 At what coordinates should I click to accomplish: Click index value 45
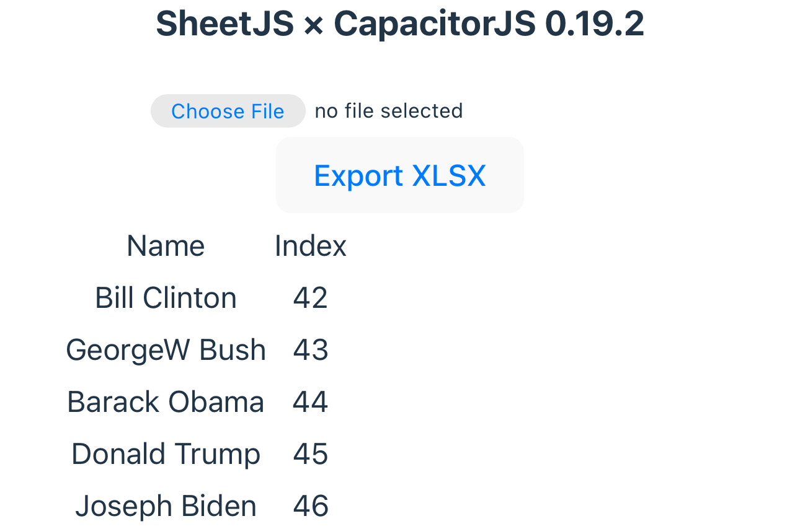point(310,454)
